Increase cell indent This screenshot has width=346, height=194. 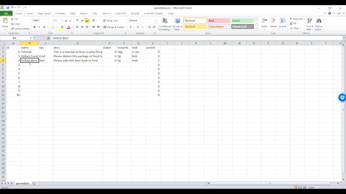point(98,27)
